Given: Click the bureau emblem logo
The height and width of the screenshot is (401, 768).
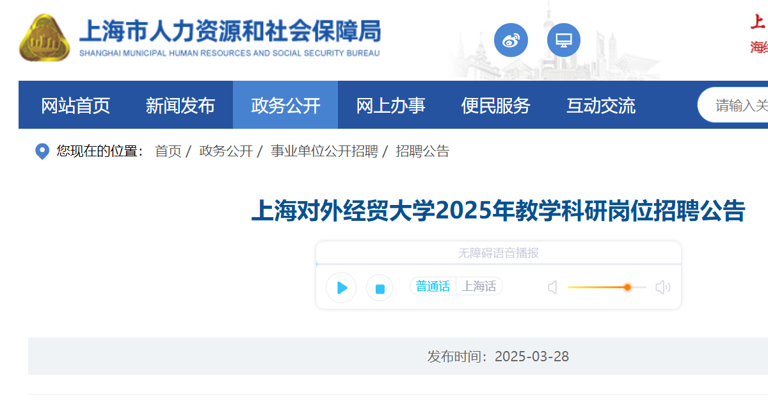Looking at the screenshot, I should pyautogui.click(x=45, y=38).
